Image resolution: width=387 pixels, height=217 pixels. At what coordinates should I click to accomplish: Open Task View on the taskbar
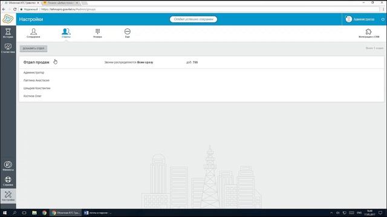(24, 213)
